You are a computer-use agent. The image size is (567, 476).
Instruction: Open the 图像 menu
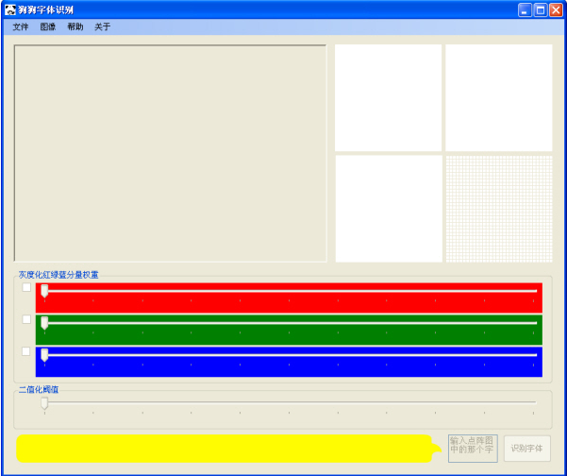(48, 26)
